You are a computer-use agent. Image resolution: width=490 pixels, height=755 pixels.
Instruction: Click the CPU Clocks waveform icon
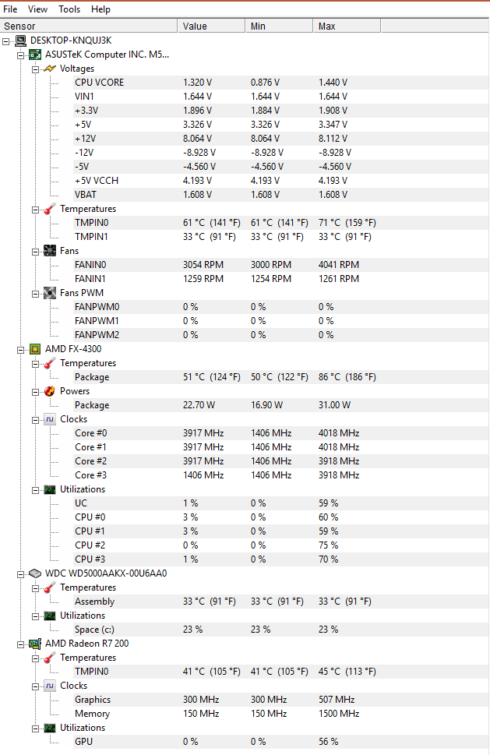pyautogui.click(x=50, y=419)
